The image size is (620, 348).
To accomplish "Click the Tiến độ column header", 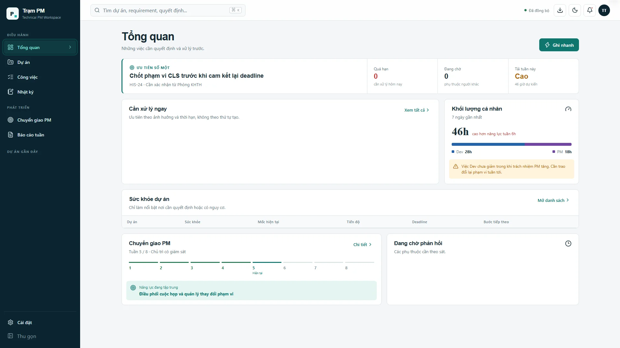I will tap(353, 222).
